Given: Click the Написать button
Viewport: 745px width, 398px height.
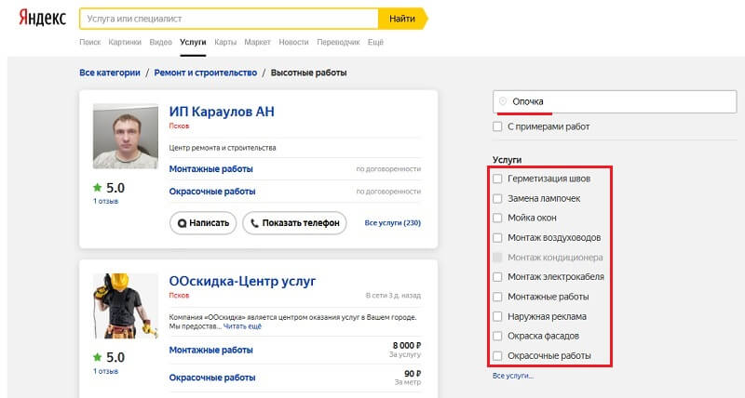Looking at the screenshot, I should 203,223.
